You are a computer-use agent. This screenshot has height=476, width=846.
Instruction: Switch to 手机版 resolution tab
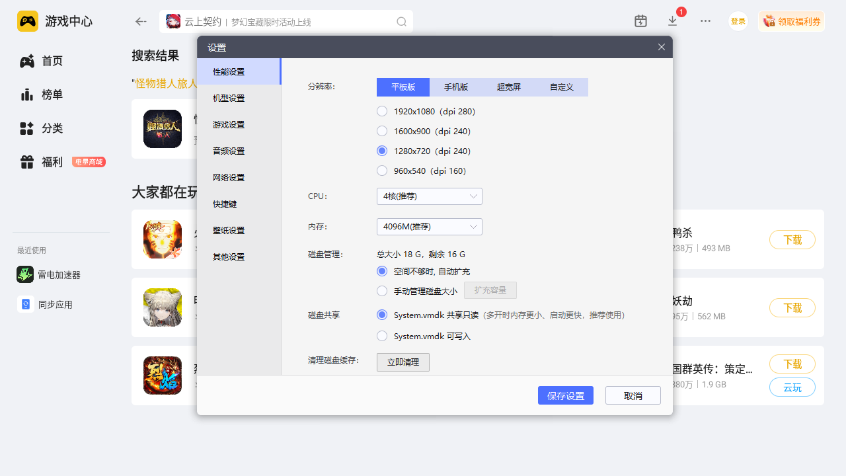tap(456, 87)
